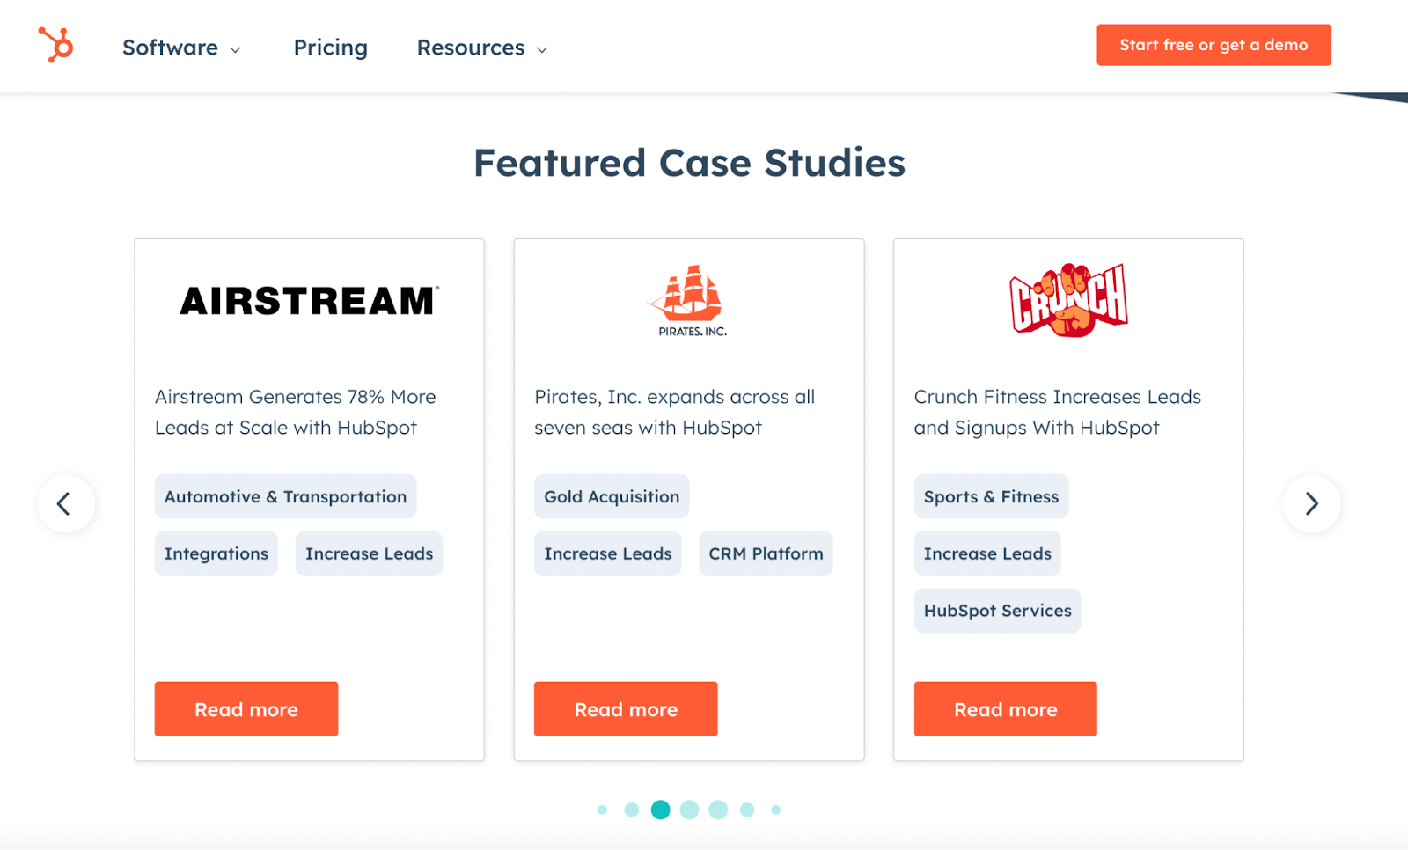Advance carousel with the right arrow
Image resolution: width=1408 pixels, height=850 pixels.
(x=1311, y=504)
